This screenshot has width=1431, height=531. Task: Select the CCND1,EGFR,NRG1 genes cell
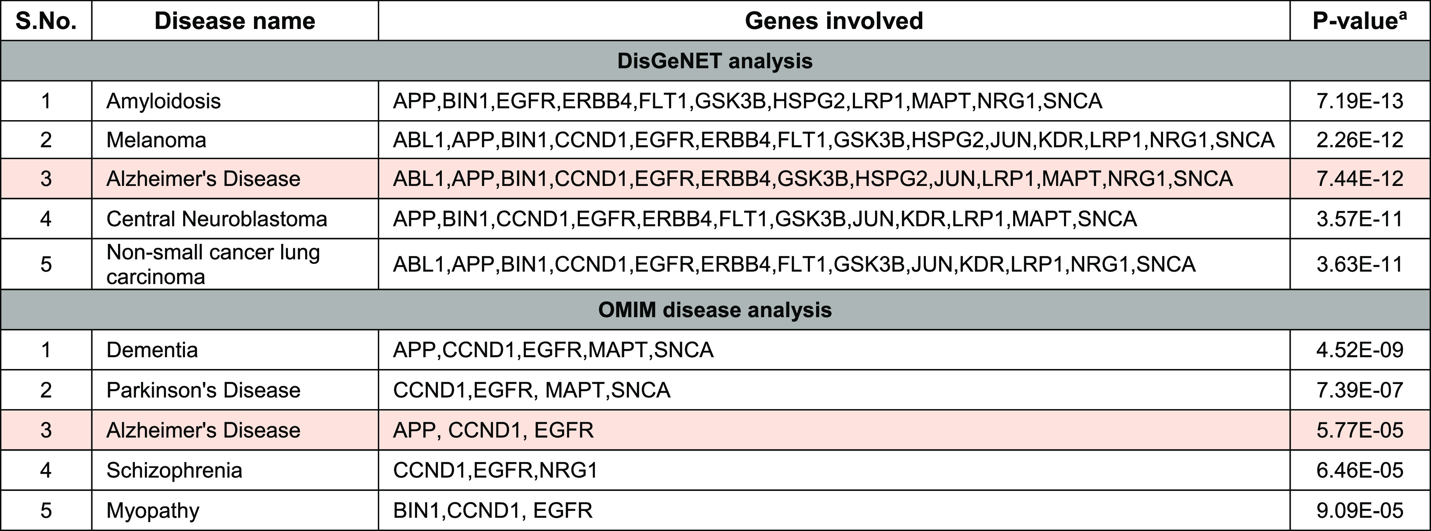495,471
